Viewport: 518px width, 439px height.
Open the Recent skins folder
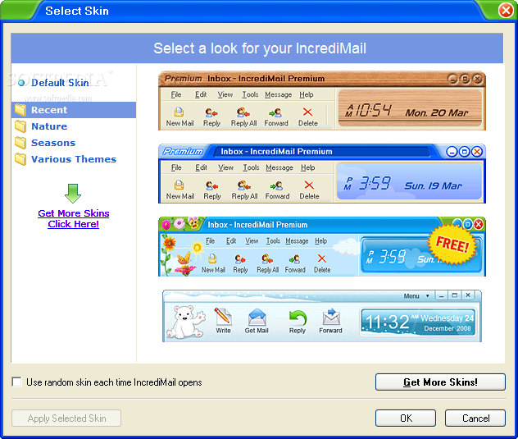point(74,110)
